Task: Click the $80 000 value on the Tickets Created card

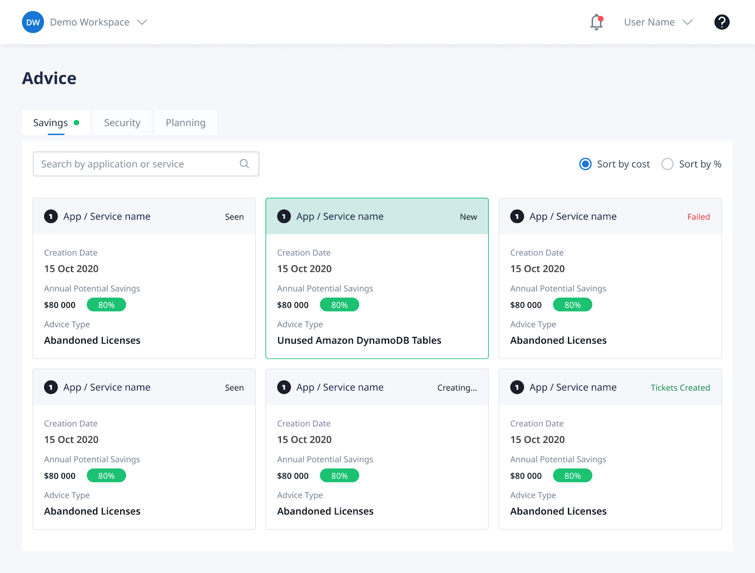Action: 526,476
